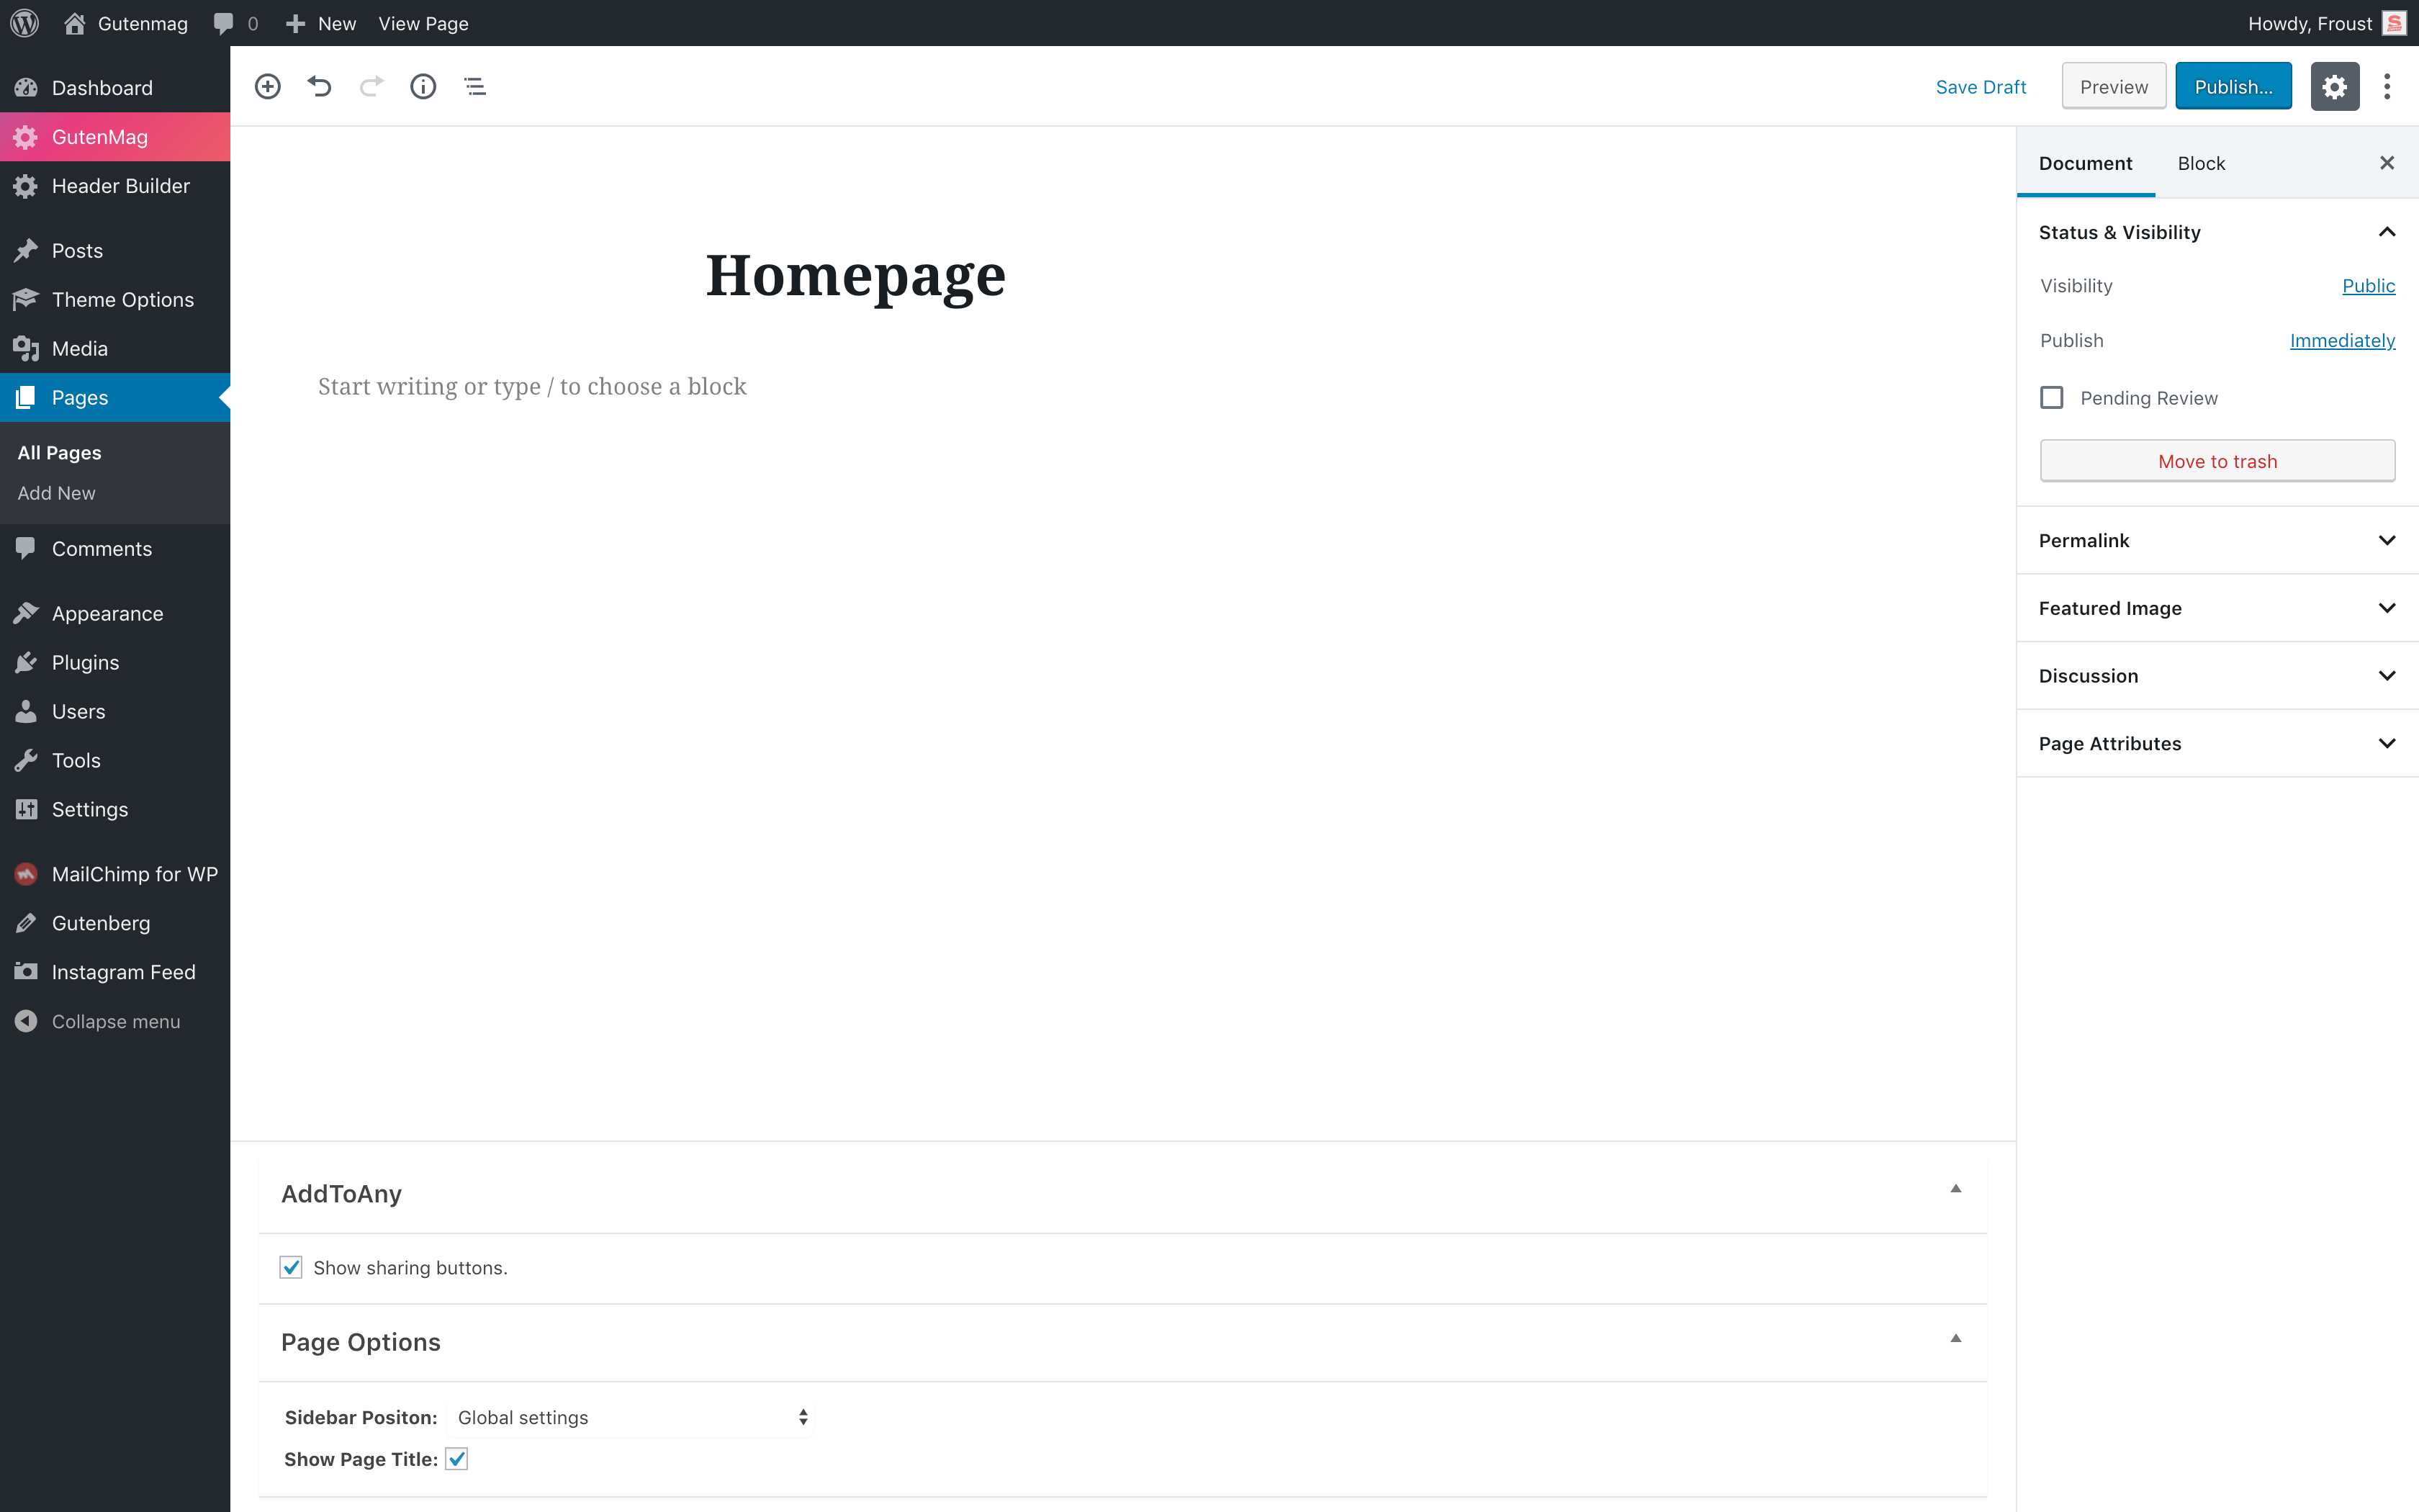
Task: Click the Homepage title field
Action: tap(855, 275)
